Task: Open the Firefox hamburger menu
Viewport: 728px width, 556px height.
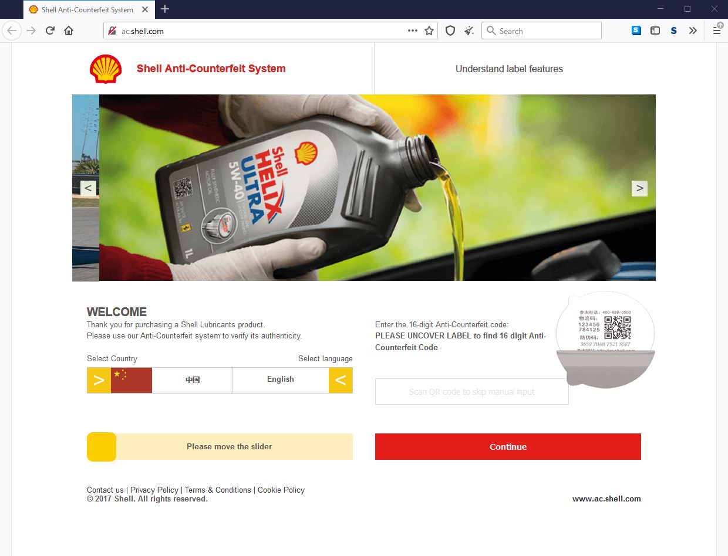Action: coord(717,30)
